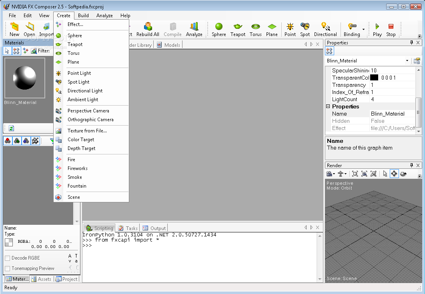Click zoom to selection icon in Render toolbar

pos(373,174)
